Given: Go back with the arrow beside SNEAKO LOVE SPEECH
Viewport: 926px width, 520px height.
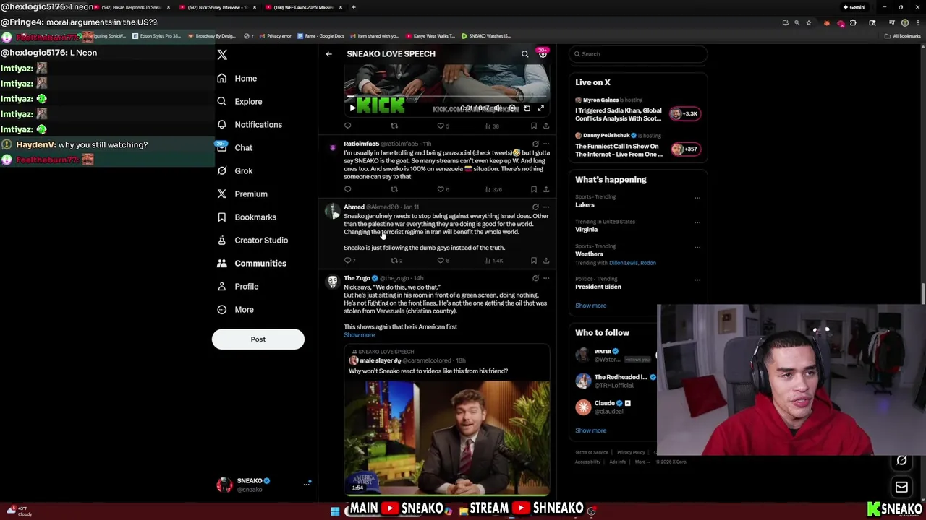Looking at the screenshot, I should tap(328, 54).
